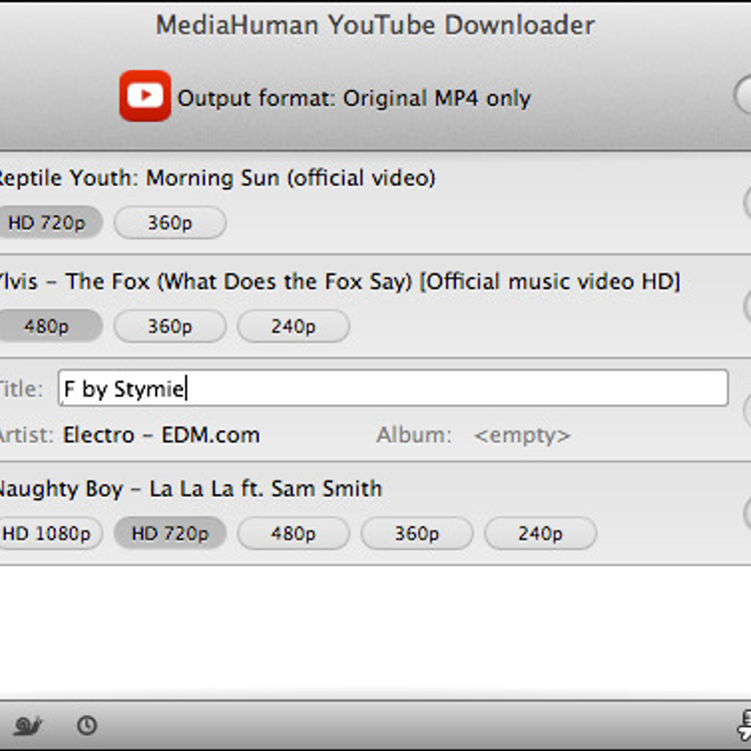Click the Title field containing F by Stymie

(x=393, y=388)
